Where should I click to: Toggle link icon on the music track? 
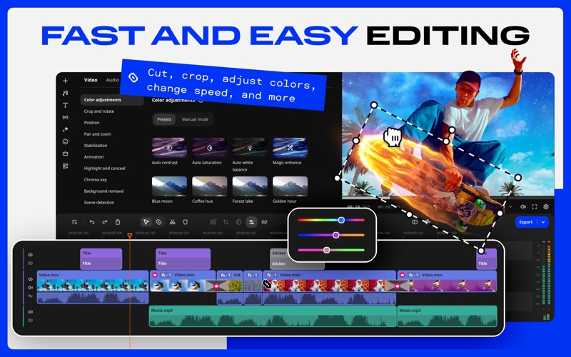pyautogui.click(x=31, y=320)
